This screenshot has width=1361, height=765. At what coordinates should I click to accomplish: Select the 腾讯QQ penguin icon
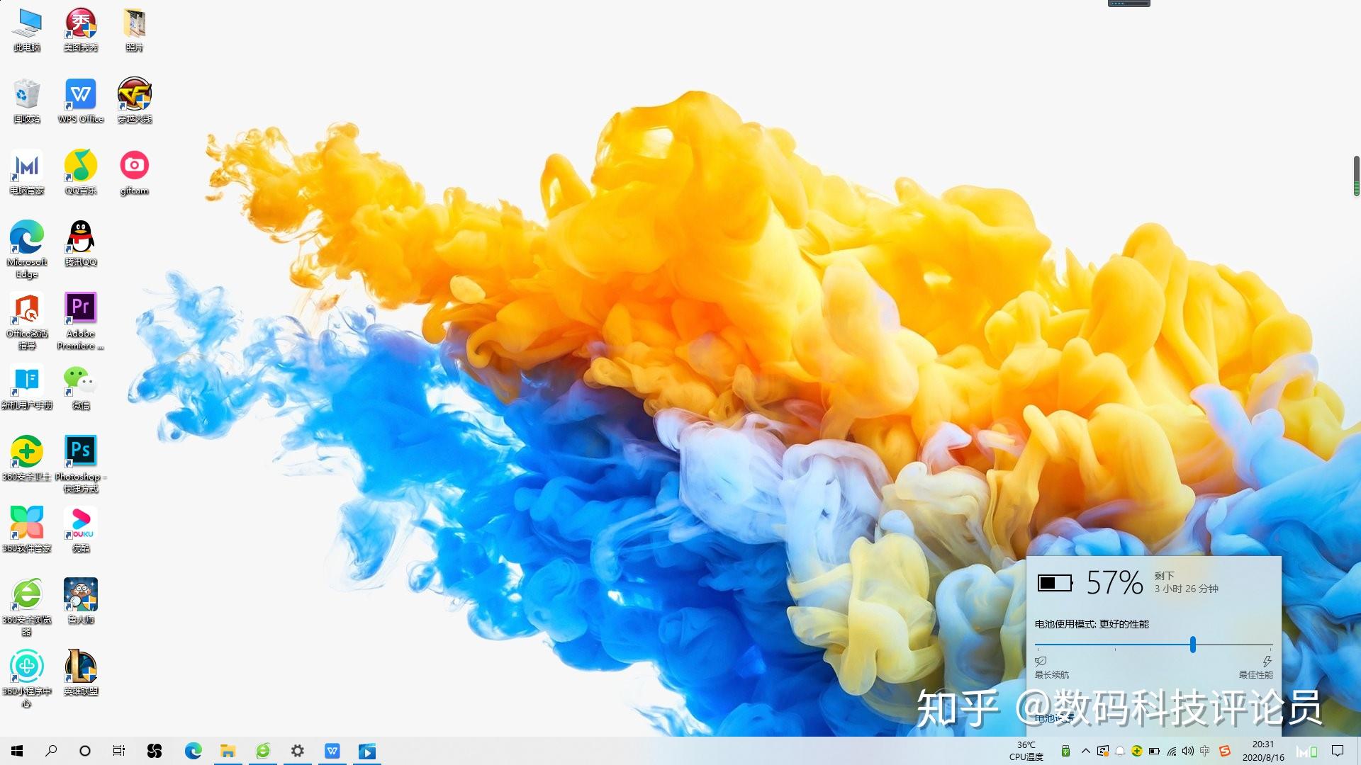pyautogui.click(x=81, y=244)
